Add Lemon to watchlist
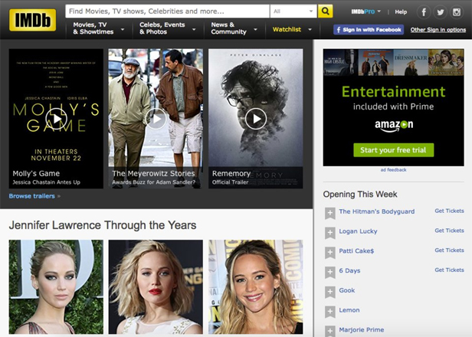 pos(330,312)
